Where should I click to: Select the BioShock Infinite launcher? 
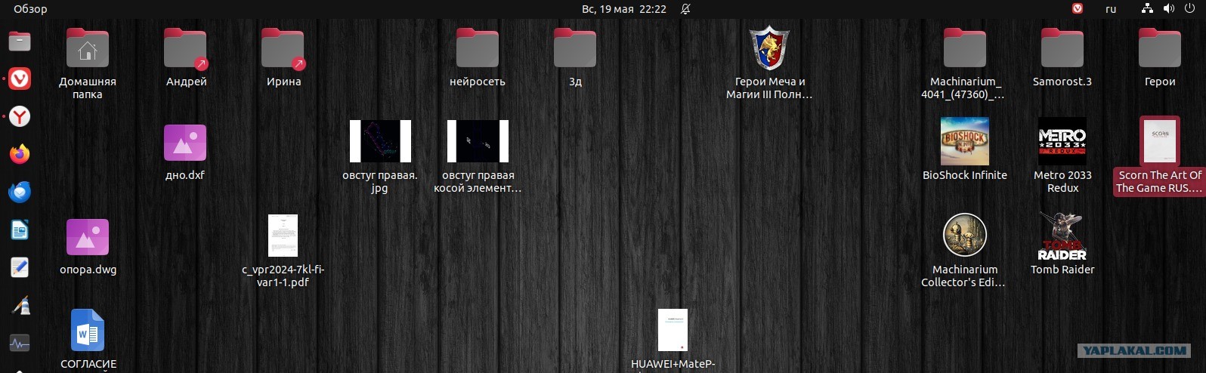click(x=965, y=150)
